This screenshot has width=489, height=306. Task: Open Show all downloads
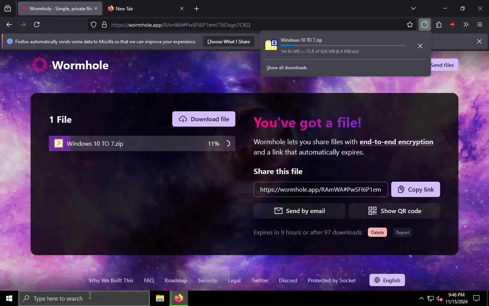(287, 68)
